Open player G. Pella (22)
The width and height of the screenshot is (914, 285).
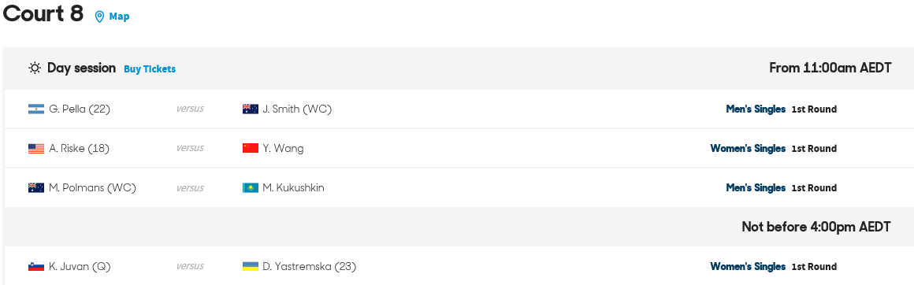[80, 109]
